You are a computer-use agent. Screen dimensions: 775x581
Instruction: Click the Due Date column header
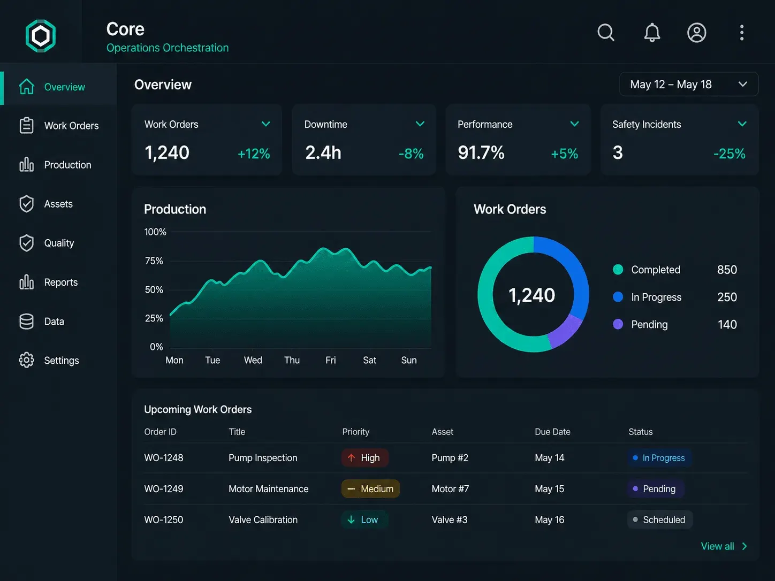(553, 432)
